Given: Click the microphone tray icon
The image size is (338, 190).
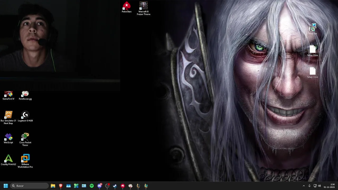Looking at the screenshot, I should 309,186.
